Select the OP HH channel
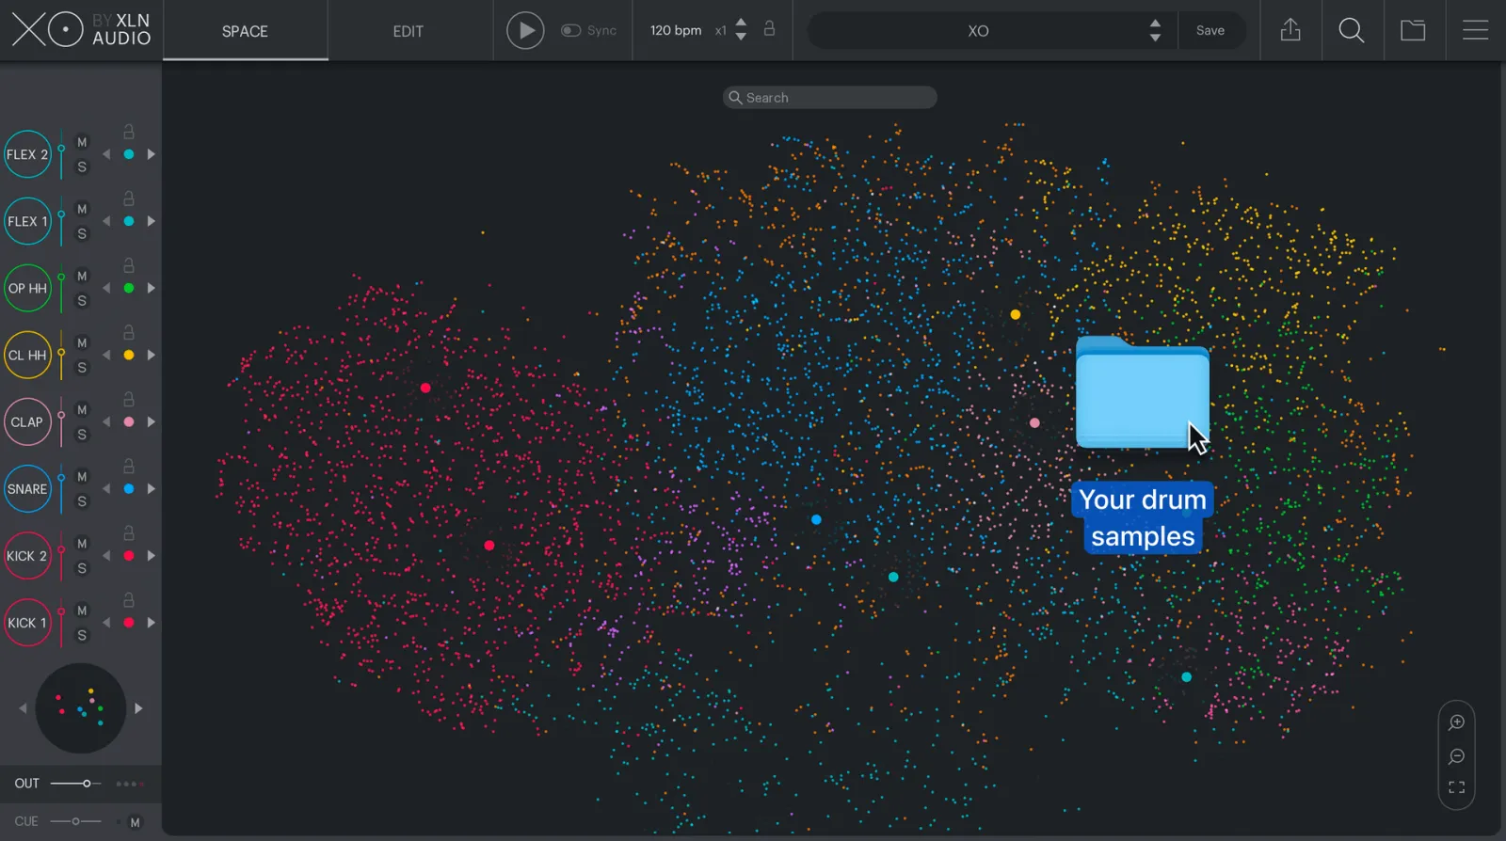 coord(27,288)
